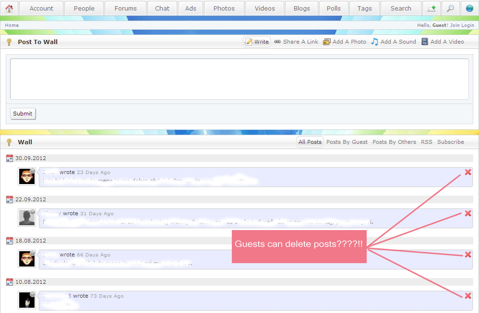This screenshot has height=313, width=479.
Task: Click the Login link
Action: (x=467, y=25)
